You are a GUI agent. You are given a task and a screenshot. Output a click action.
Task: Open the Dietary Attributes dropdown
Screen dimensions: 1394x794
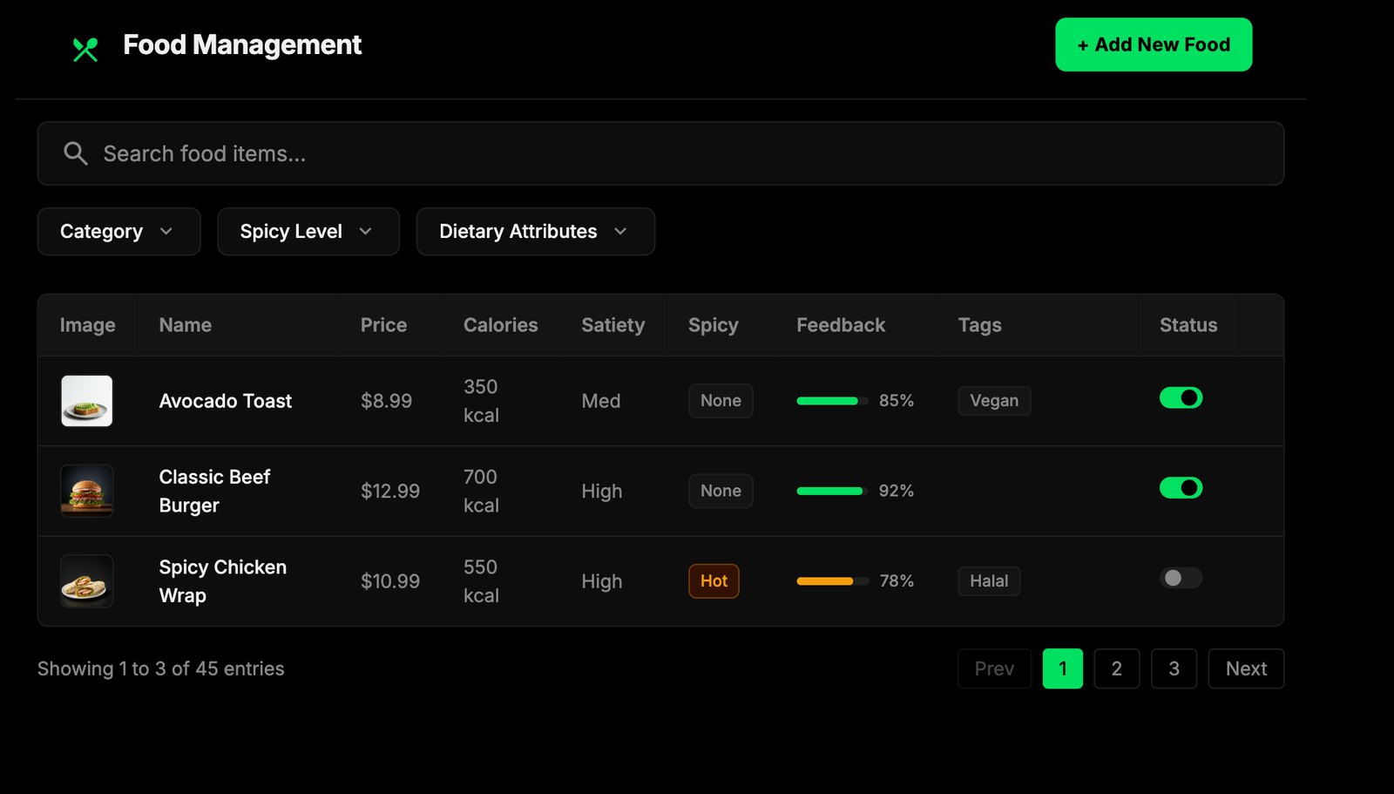[535, 232]
